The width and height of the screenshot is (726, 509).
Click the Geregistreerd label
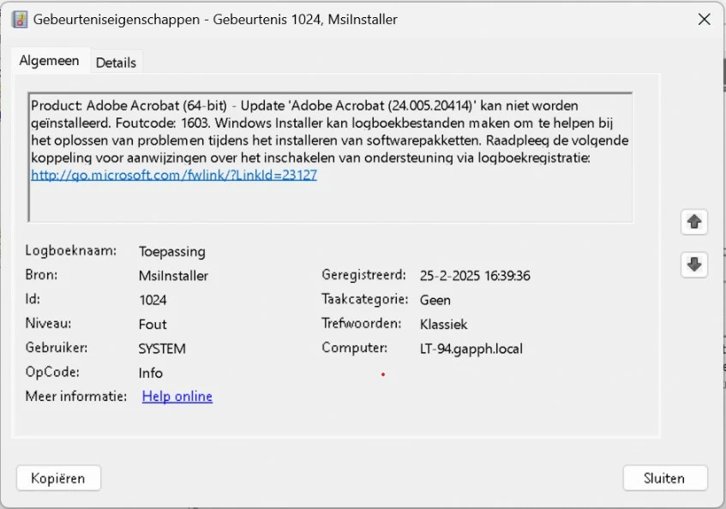363,275
